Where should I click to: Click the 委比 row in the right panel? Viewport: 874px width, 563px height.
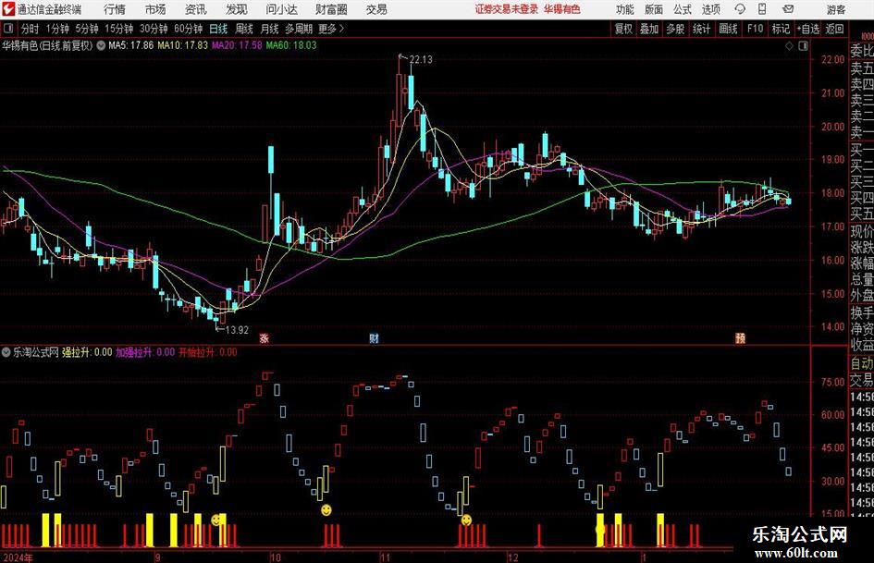coord(862,51)
